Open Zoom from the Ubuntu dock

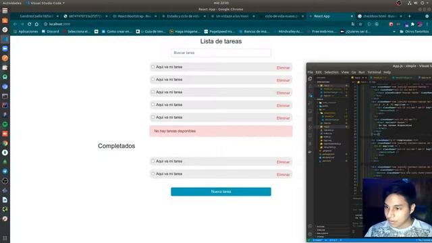(x=5, y=49)
